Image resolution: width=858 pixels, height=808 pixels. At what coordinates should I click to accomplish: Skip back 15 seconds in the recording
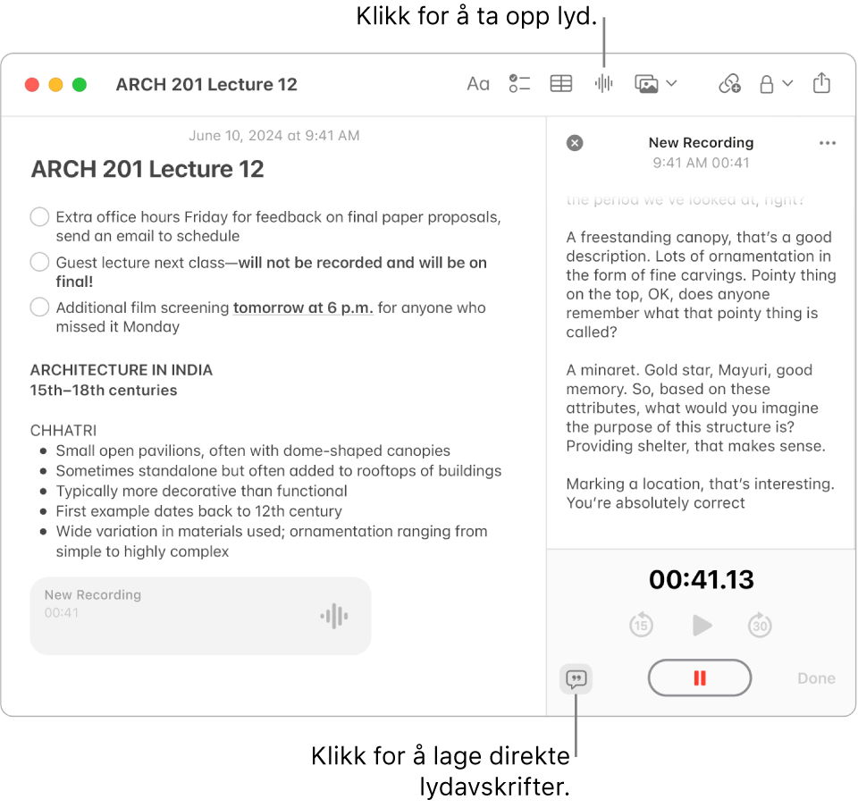(641, 625)
